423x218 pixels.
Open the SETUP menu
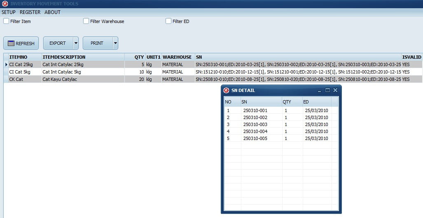tap(9, 12)
